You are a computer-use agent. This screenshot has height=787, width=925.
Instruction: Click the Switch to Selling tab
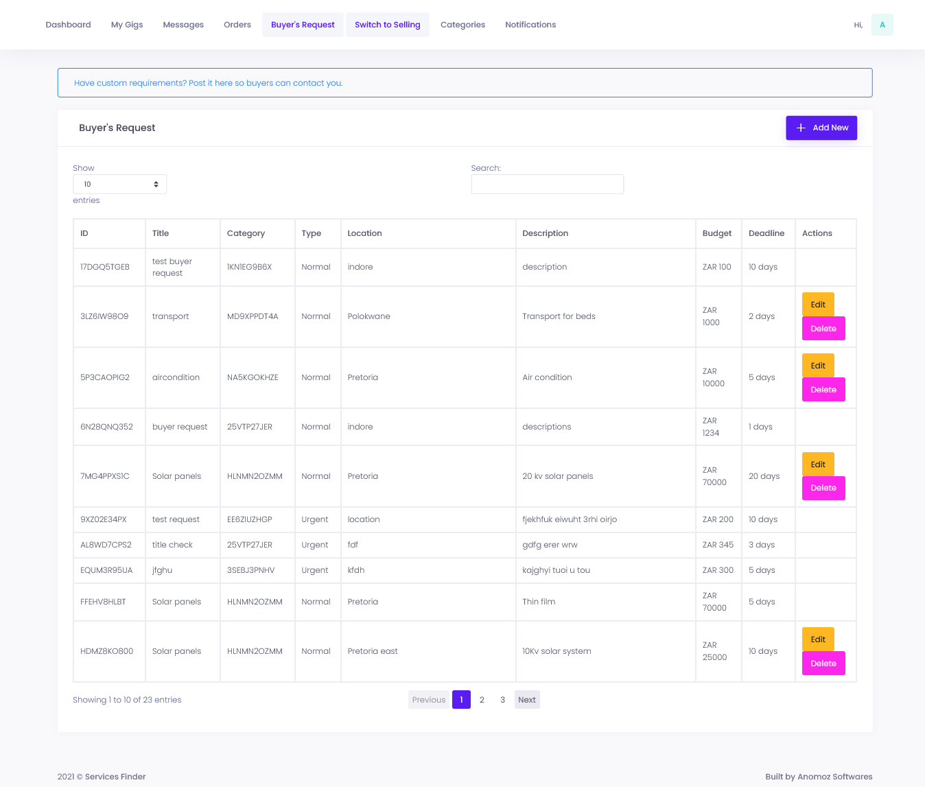pos(387,24)
